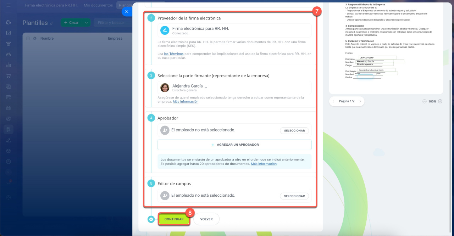Click the step 4 Aprobador number badge
The width and height of the screenshot is (454, 236).
click(x=151, y=118)
